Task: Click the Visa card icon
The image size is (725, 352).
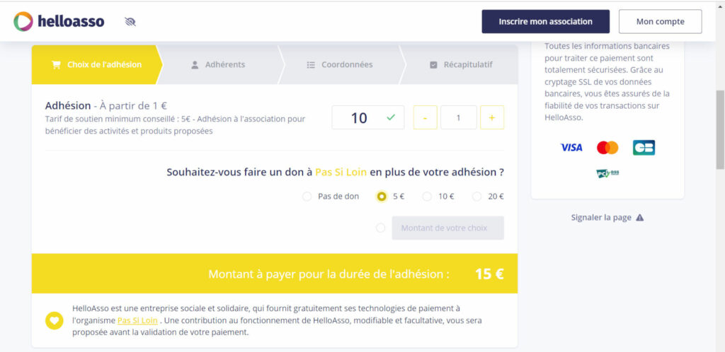Action: (571, 148)
